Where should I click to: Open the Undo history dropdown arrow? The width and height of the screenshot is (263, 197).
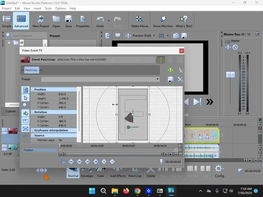(x=109, y=21)
